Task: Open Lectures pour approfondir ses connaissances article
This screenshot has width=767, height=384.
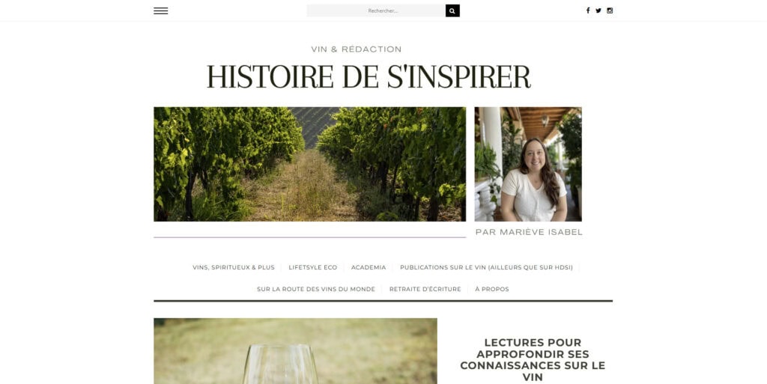Action: coord(533,359)
